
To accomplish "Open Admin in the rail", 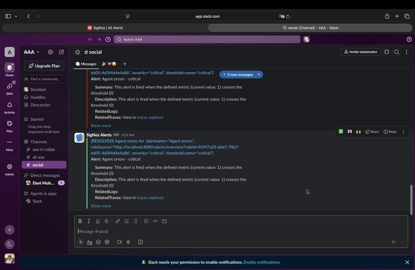I will (9, 169).
